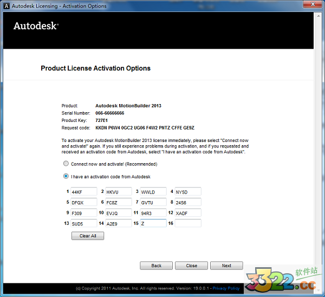Click activation code field 9 containing F309
The image size is (325, 297).
84,212
